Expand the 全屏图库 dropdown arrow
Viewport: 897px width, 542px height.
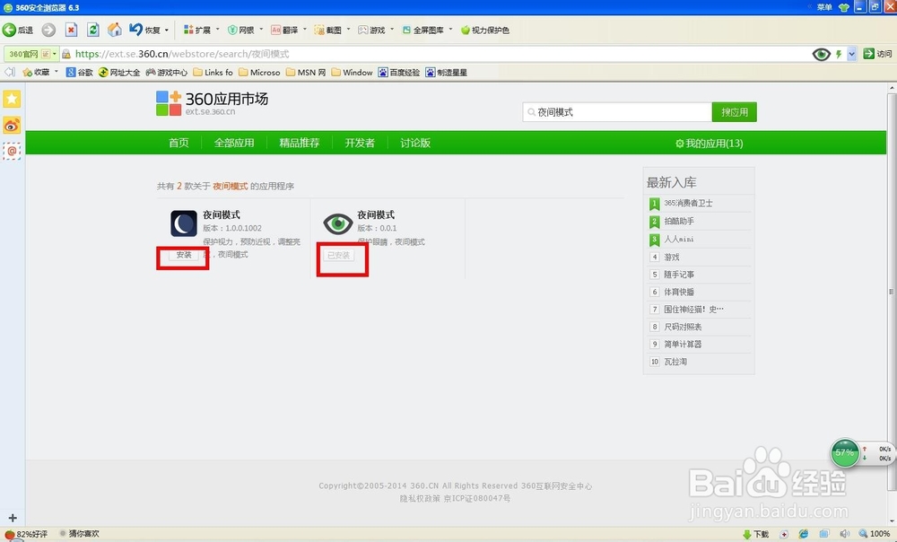(x=451, y=30)
